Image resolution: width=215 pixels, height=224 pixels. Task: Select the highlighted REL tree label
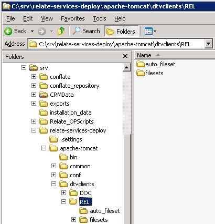85,202
